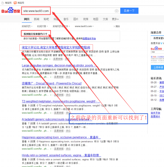Open result Happiness appreciating toxin
The width and height of the screenshot is (164, 167).
tap(61, 137)
